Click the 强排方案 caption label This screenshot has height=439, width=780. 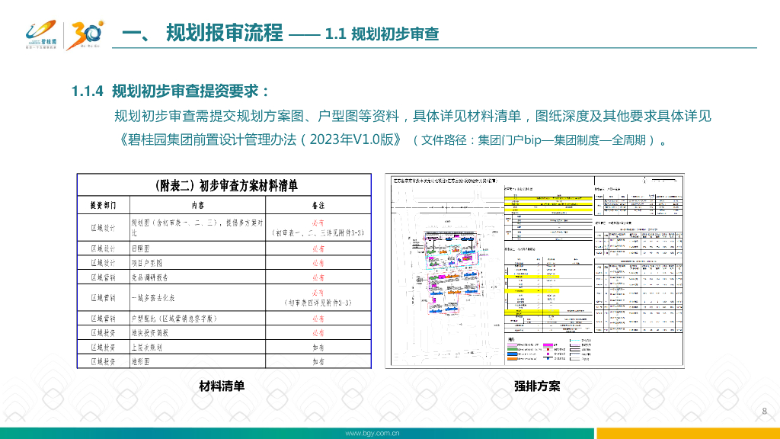[538, 387]
